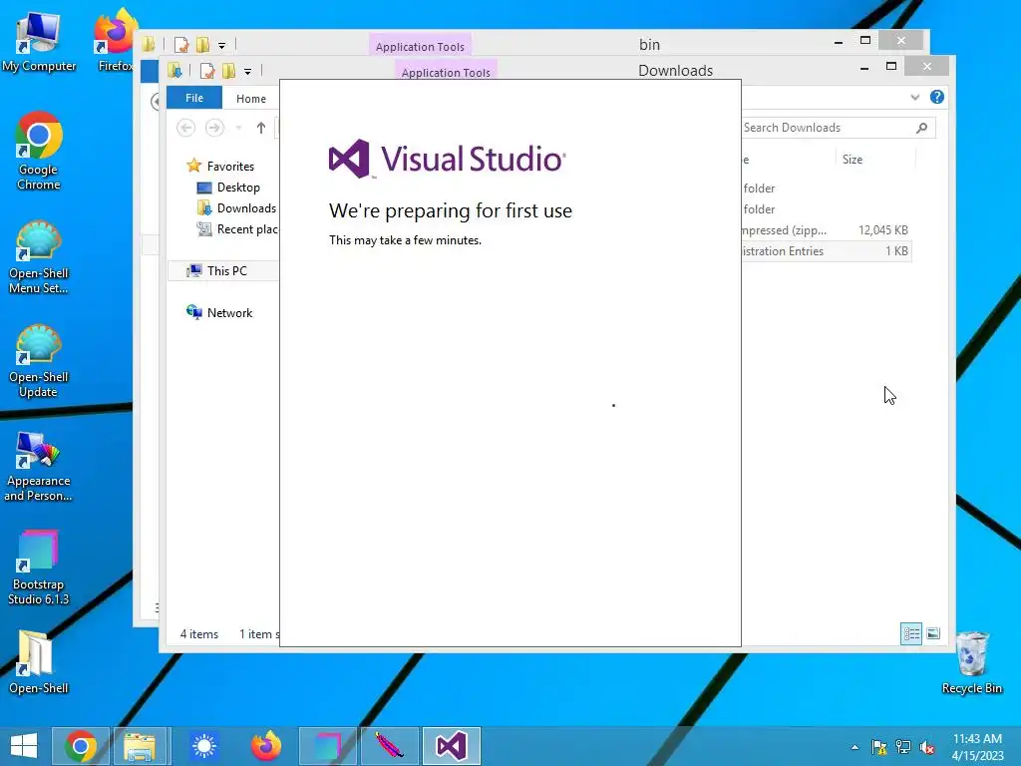Select Downloads in navigation pane
Viewport: 1021px width, 766px height.
236,208
